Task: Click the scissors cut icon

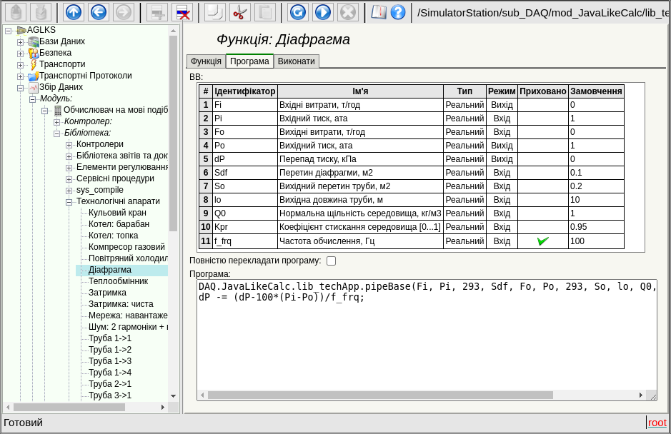Action: tap(240, 12)
